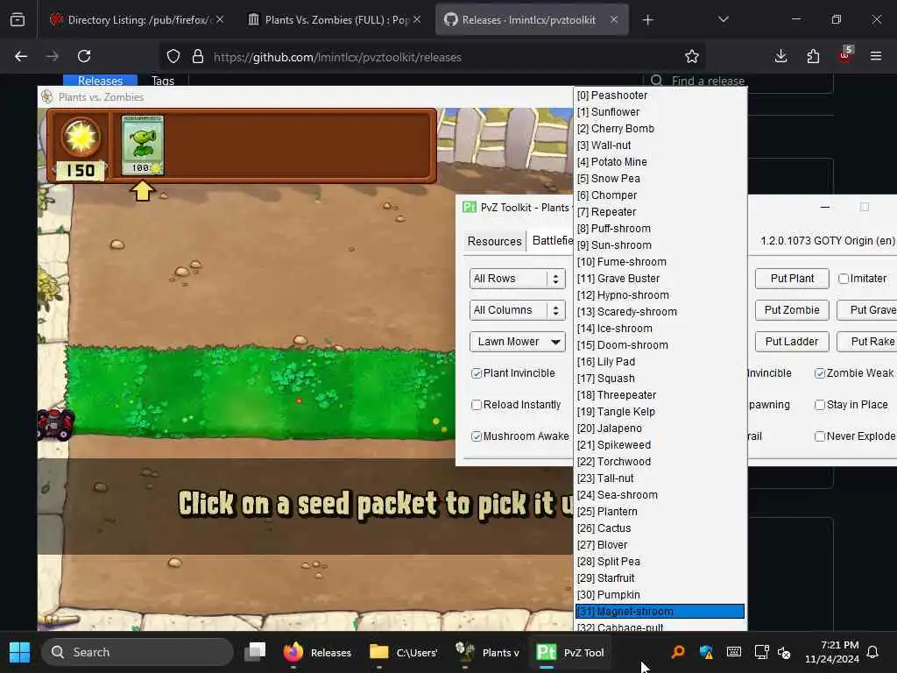The image size is (897, 673).
Task: Click the list all tabs chevron
Action: [723, 19]
